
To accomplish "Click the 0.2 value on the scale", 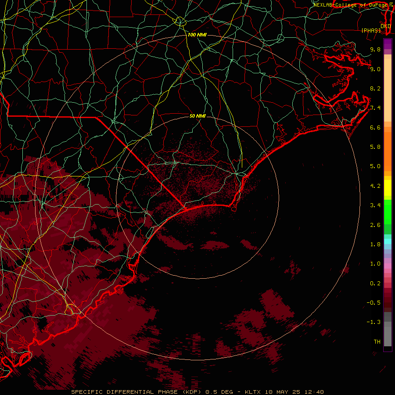I will 375,284.
